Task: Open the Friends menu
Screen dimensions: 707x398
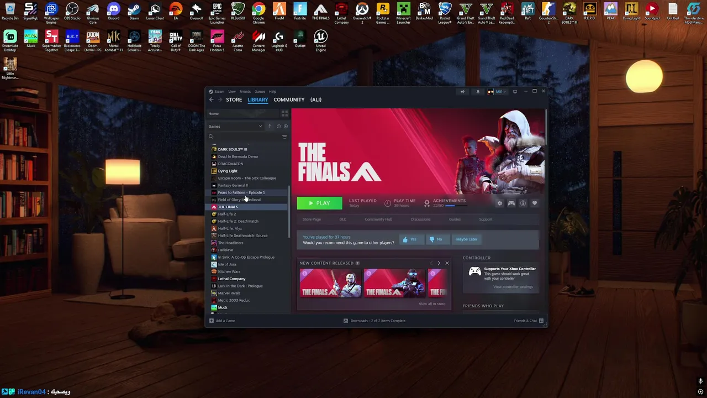Action: (245, 92)
